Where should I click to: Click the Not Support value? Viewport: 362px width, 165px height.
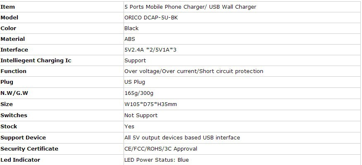point(141,115)
